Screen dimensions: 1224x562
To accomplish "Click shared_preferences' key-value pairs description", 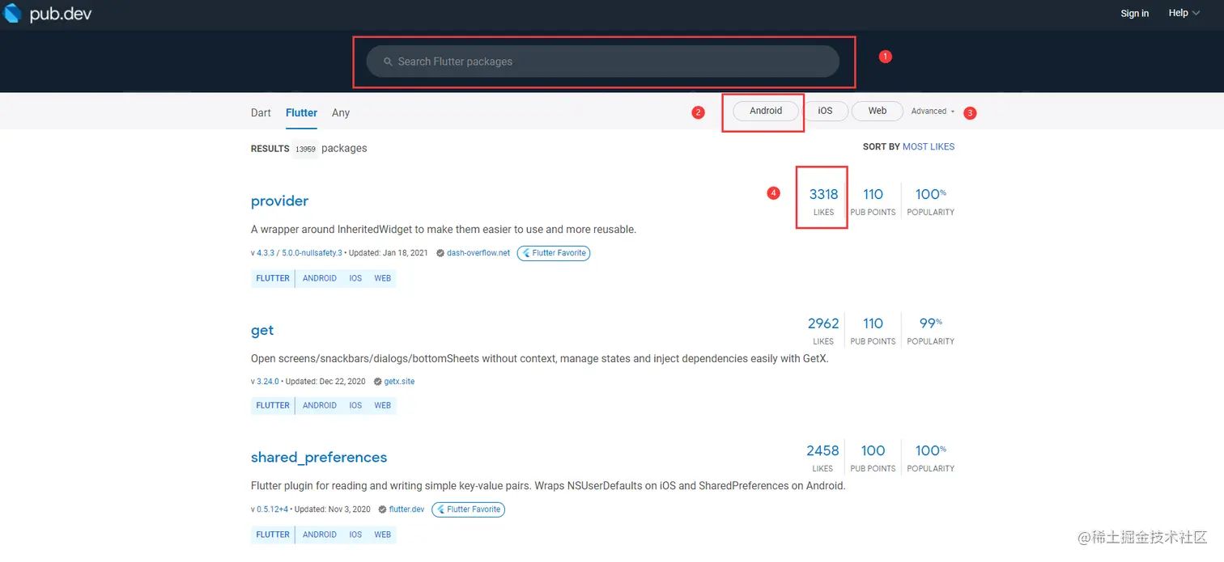I will (x=548, y=486).
